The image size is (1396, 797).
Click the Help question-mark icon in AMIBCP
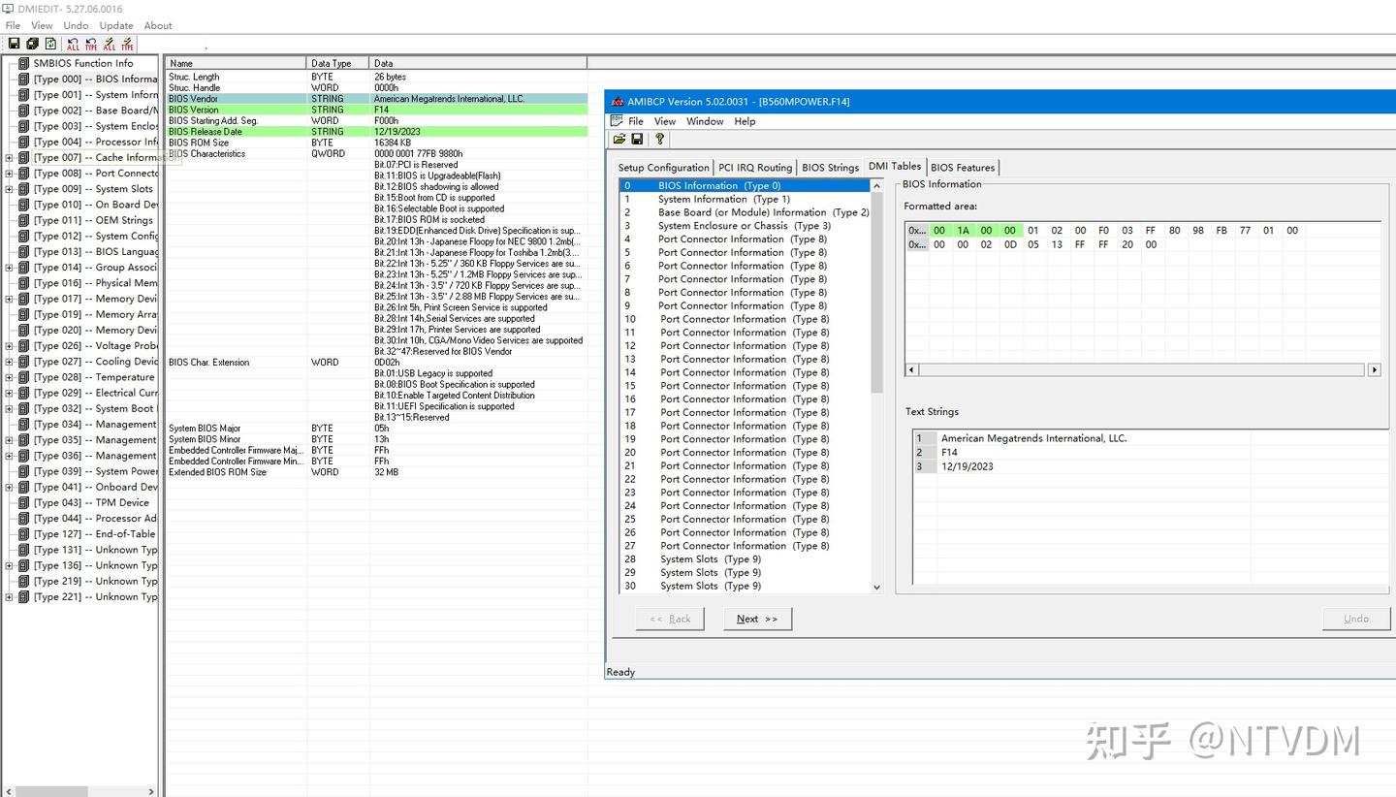tap(658, 139)
